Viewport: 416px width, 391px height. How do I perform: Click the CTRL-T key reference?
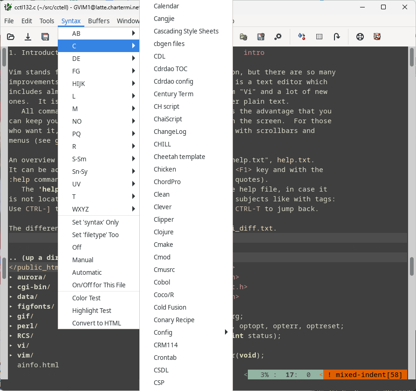point(247,209)
